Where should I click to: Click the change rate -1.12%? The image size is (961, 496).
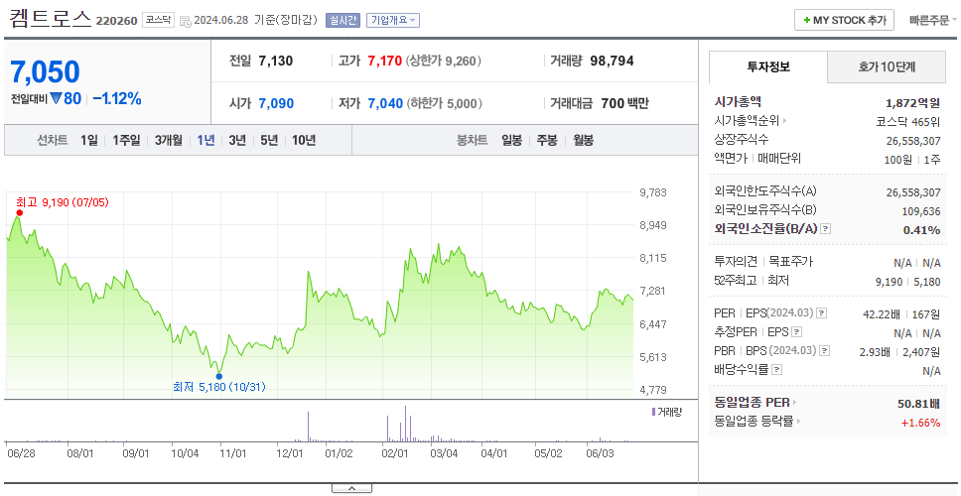117,98
